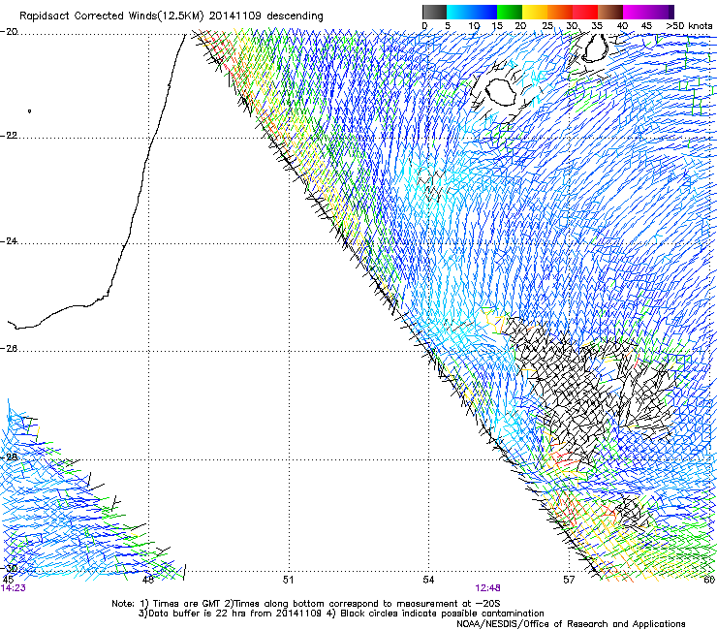Choose the red 30–35 knots legend swatch
Image resolution: width=717 pixels, height=630 pixels.
click(585, 12)
